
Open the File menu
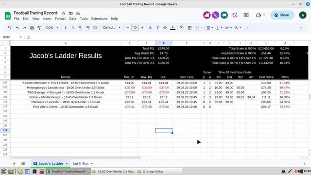pyautogui.click(x=17, y=18)
